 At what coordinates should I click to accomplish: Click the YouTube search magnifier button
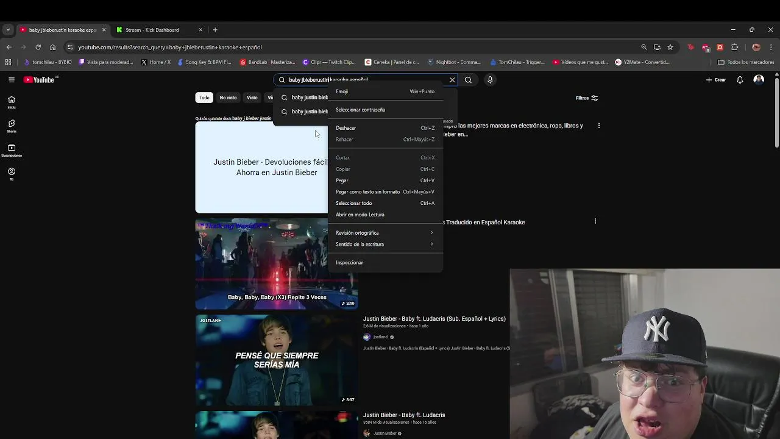tap(468, 80)
